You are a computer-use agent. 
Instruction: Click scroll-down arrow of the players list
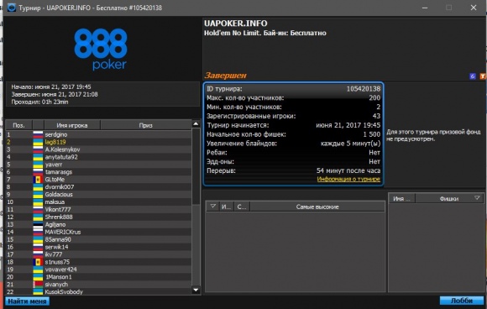(196, 290)
